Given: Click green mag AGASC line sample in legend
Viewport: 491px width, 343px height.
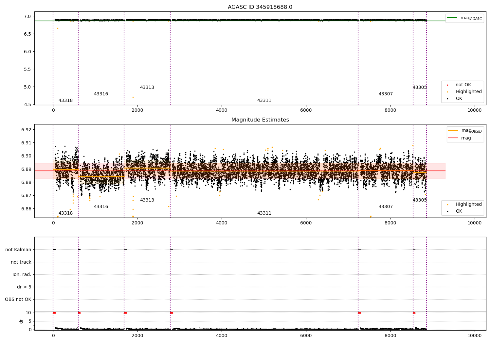Looking at the screenshot, I should point(452,18).
